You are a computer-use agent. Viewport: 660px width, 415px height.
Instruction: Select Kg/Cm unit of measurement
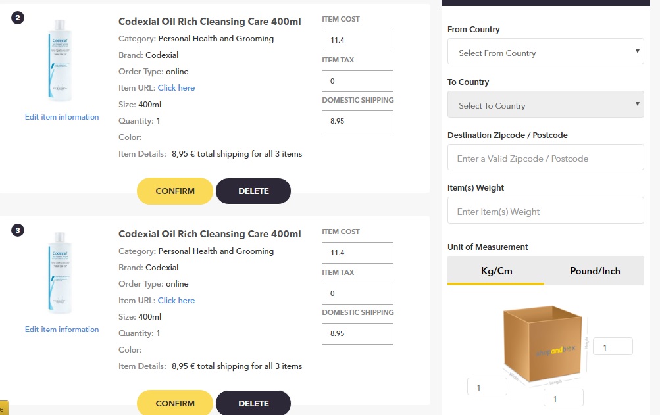tap(496, 270)
